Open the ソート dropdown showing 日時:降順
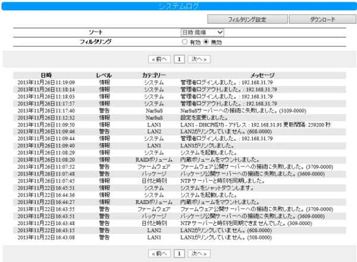The image size is (357, 262). click(x=202, y=32)
